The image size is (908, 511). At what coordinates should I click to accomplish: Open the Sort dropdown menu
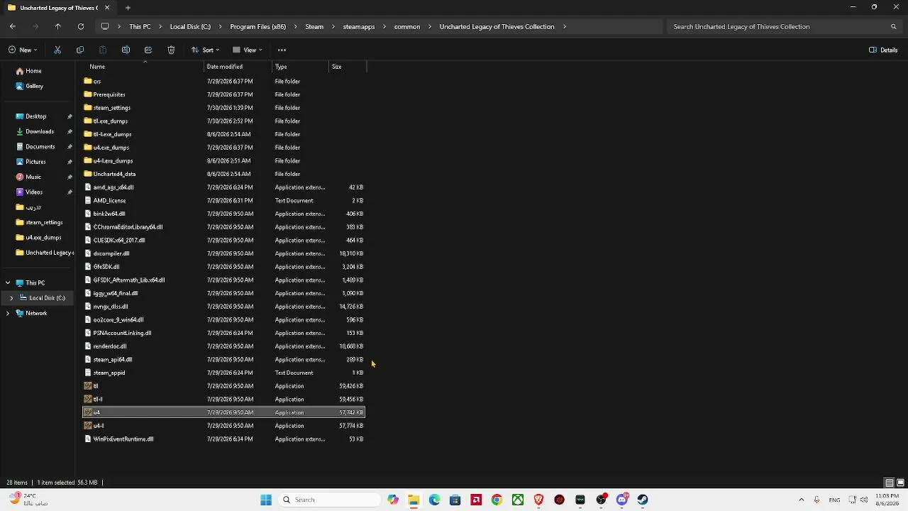tap(205, 50)
